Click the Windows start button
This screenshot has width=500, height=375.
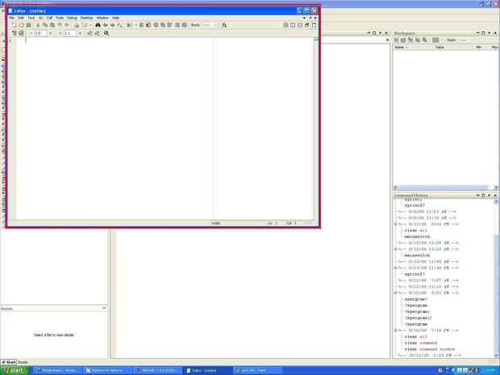coord(15,370)
